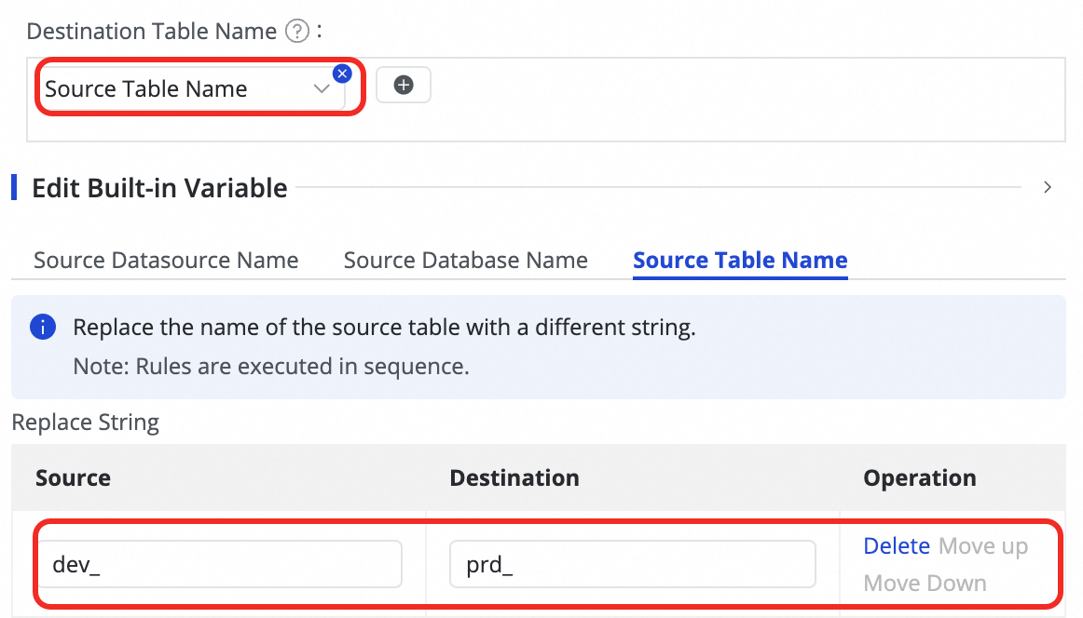This screenshot has width=1083, height=618.
Task: Click the Source column header
Action: 73,478
